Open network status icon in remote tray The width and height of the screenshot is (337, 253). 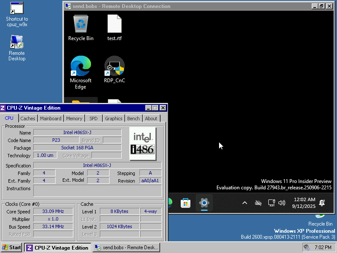271,203
